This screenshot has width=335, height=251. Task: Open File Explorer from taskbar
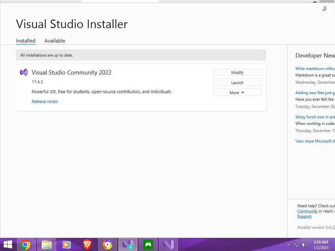click(46, 244)
